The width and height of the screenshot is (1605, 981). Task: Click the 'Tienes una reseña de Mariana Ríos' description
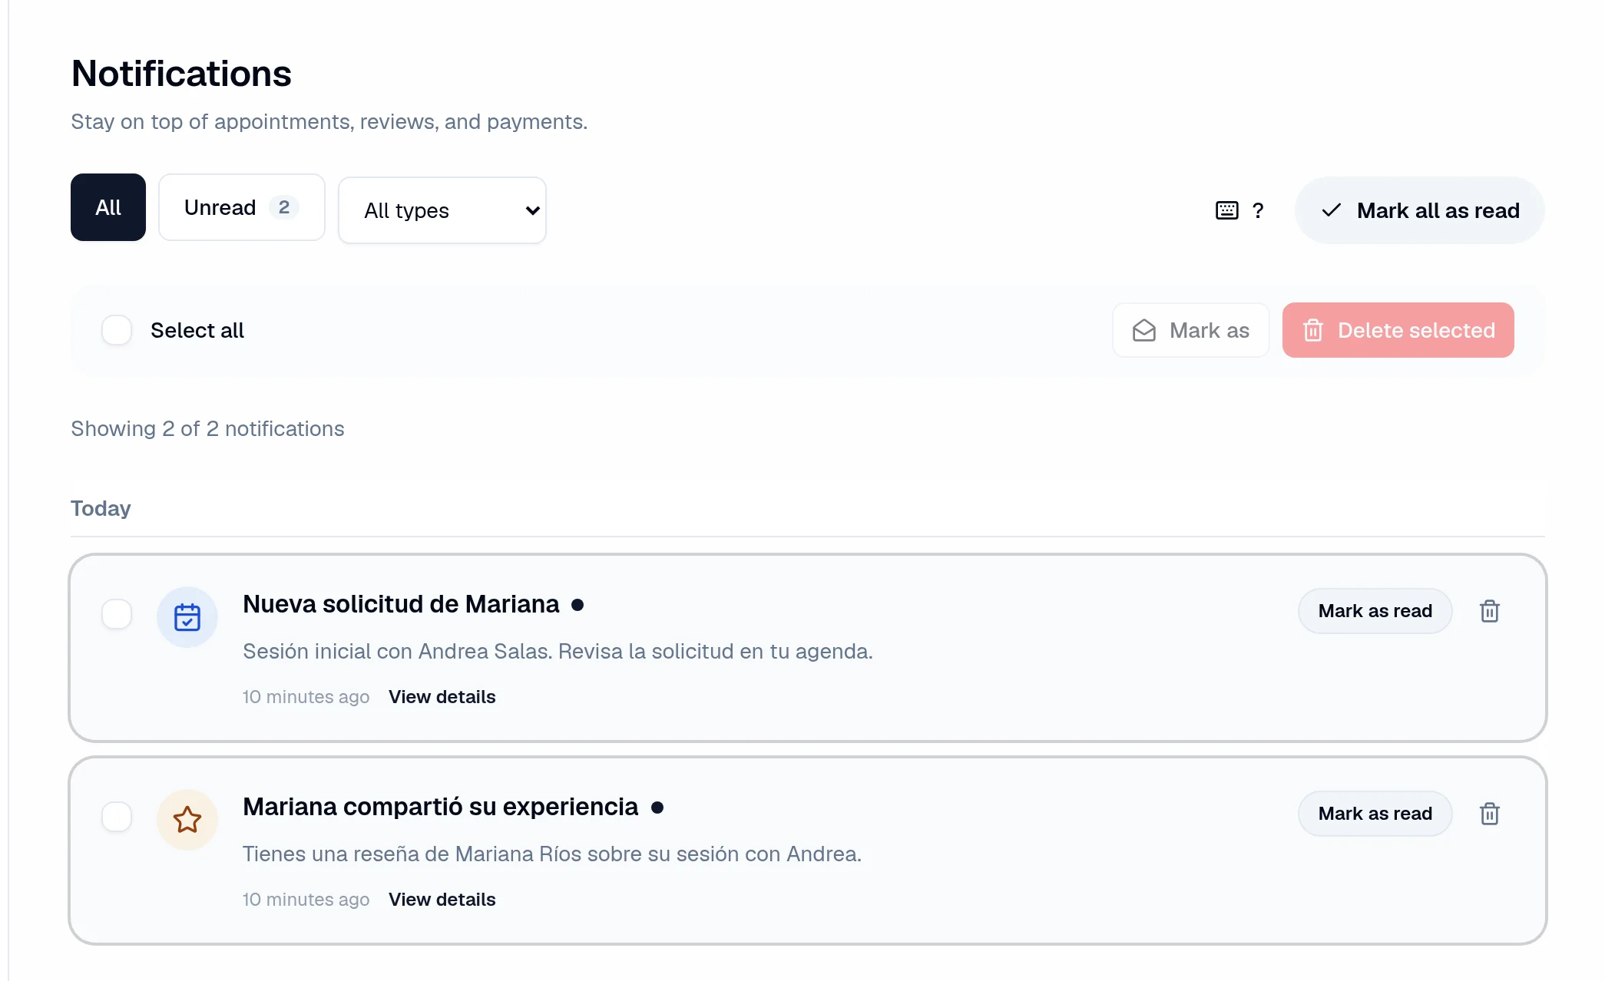click(552, 854)
